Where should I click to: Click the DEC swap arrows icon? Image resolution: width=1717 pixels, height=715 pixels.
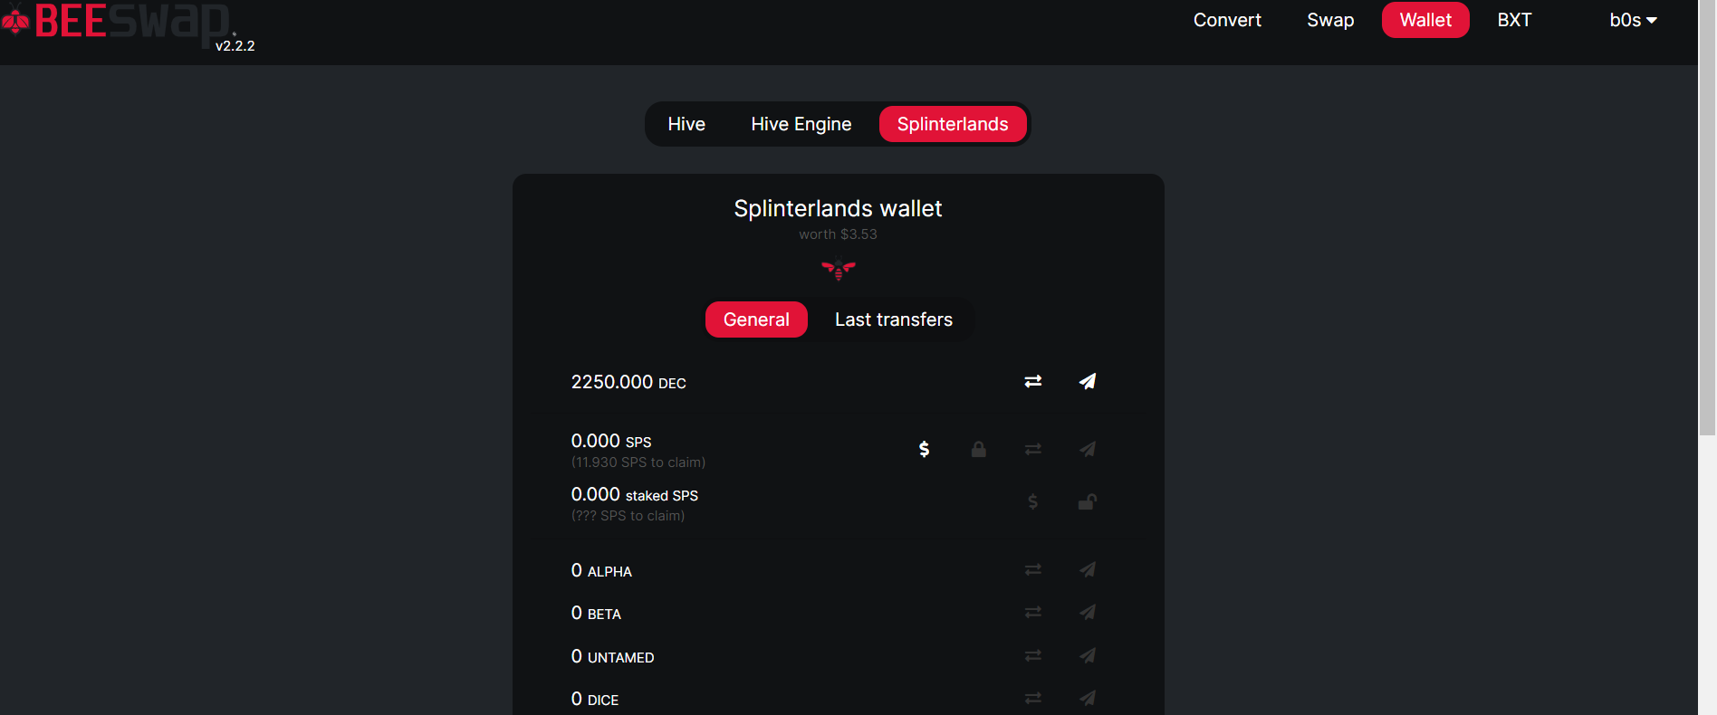(x=1033, y=381)
